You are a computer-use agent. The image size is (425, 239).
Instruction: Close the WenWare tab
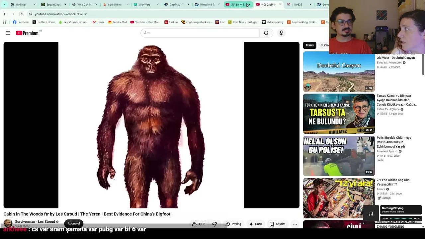158,5
